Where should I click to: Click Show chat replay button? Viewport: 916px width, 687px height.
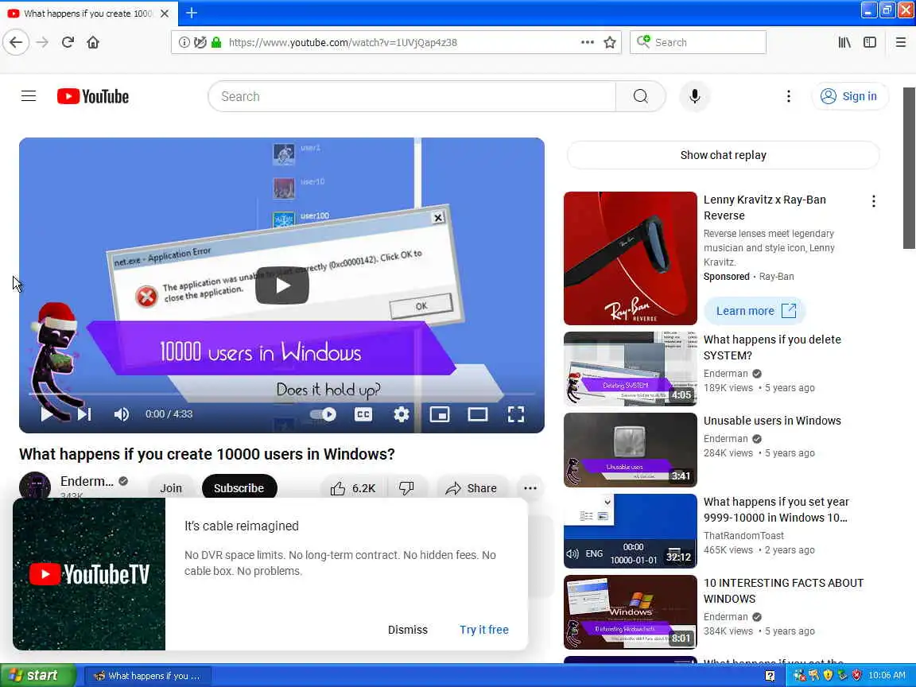point(724,155)
